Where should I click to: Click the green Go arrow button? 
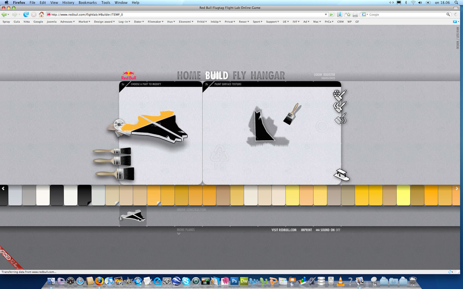[331, 15]
